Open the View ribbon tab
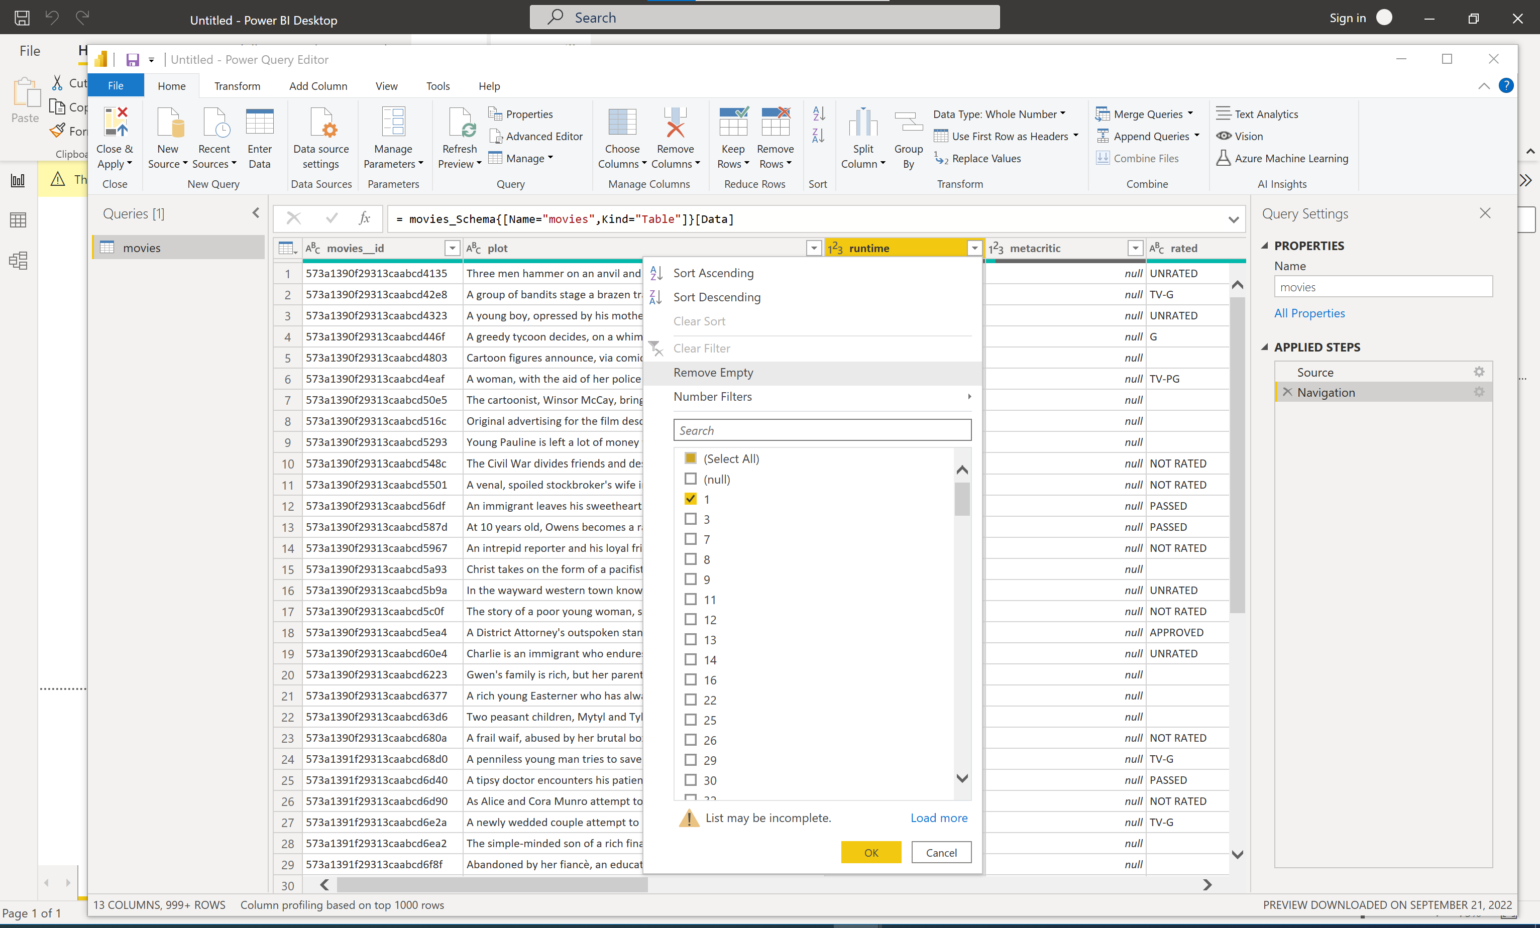Viewport: 1540px width, 928px height. click(386, 86)
